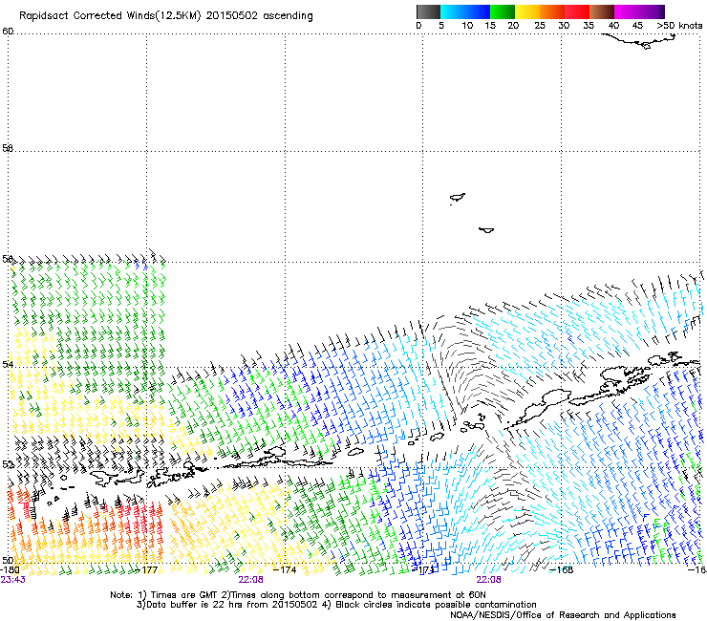Click the -174 longitude axis label
The width and height of the screenshot is (707, 621).
285,569
